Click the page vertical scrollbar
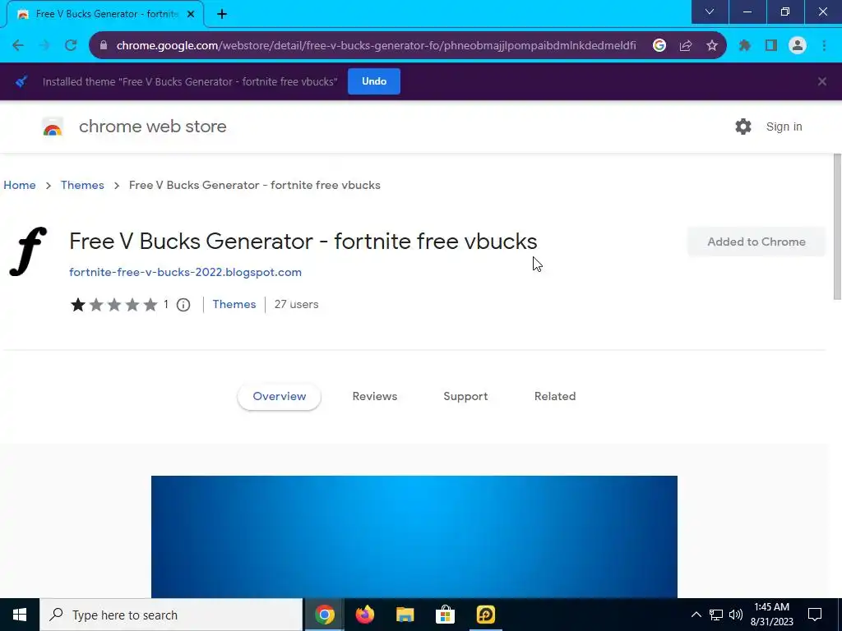Viewport: 842px width, 631px height. pyautogui.click(x=837, y=227)
